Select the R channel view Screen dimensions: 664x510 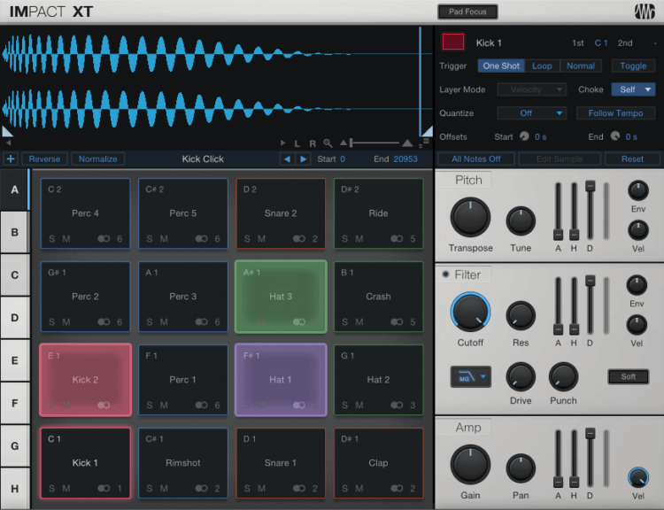(x=313, y=143)
